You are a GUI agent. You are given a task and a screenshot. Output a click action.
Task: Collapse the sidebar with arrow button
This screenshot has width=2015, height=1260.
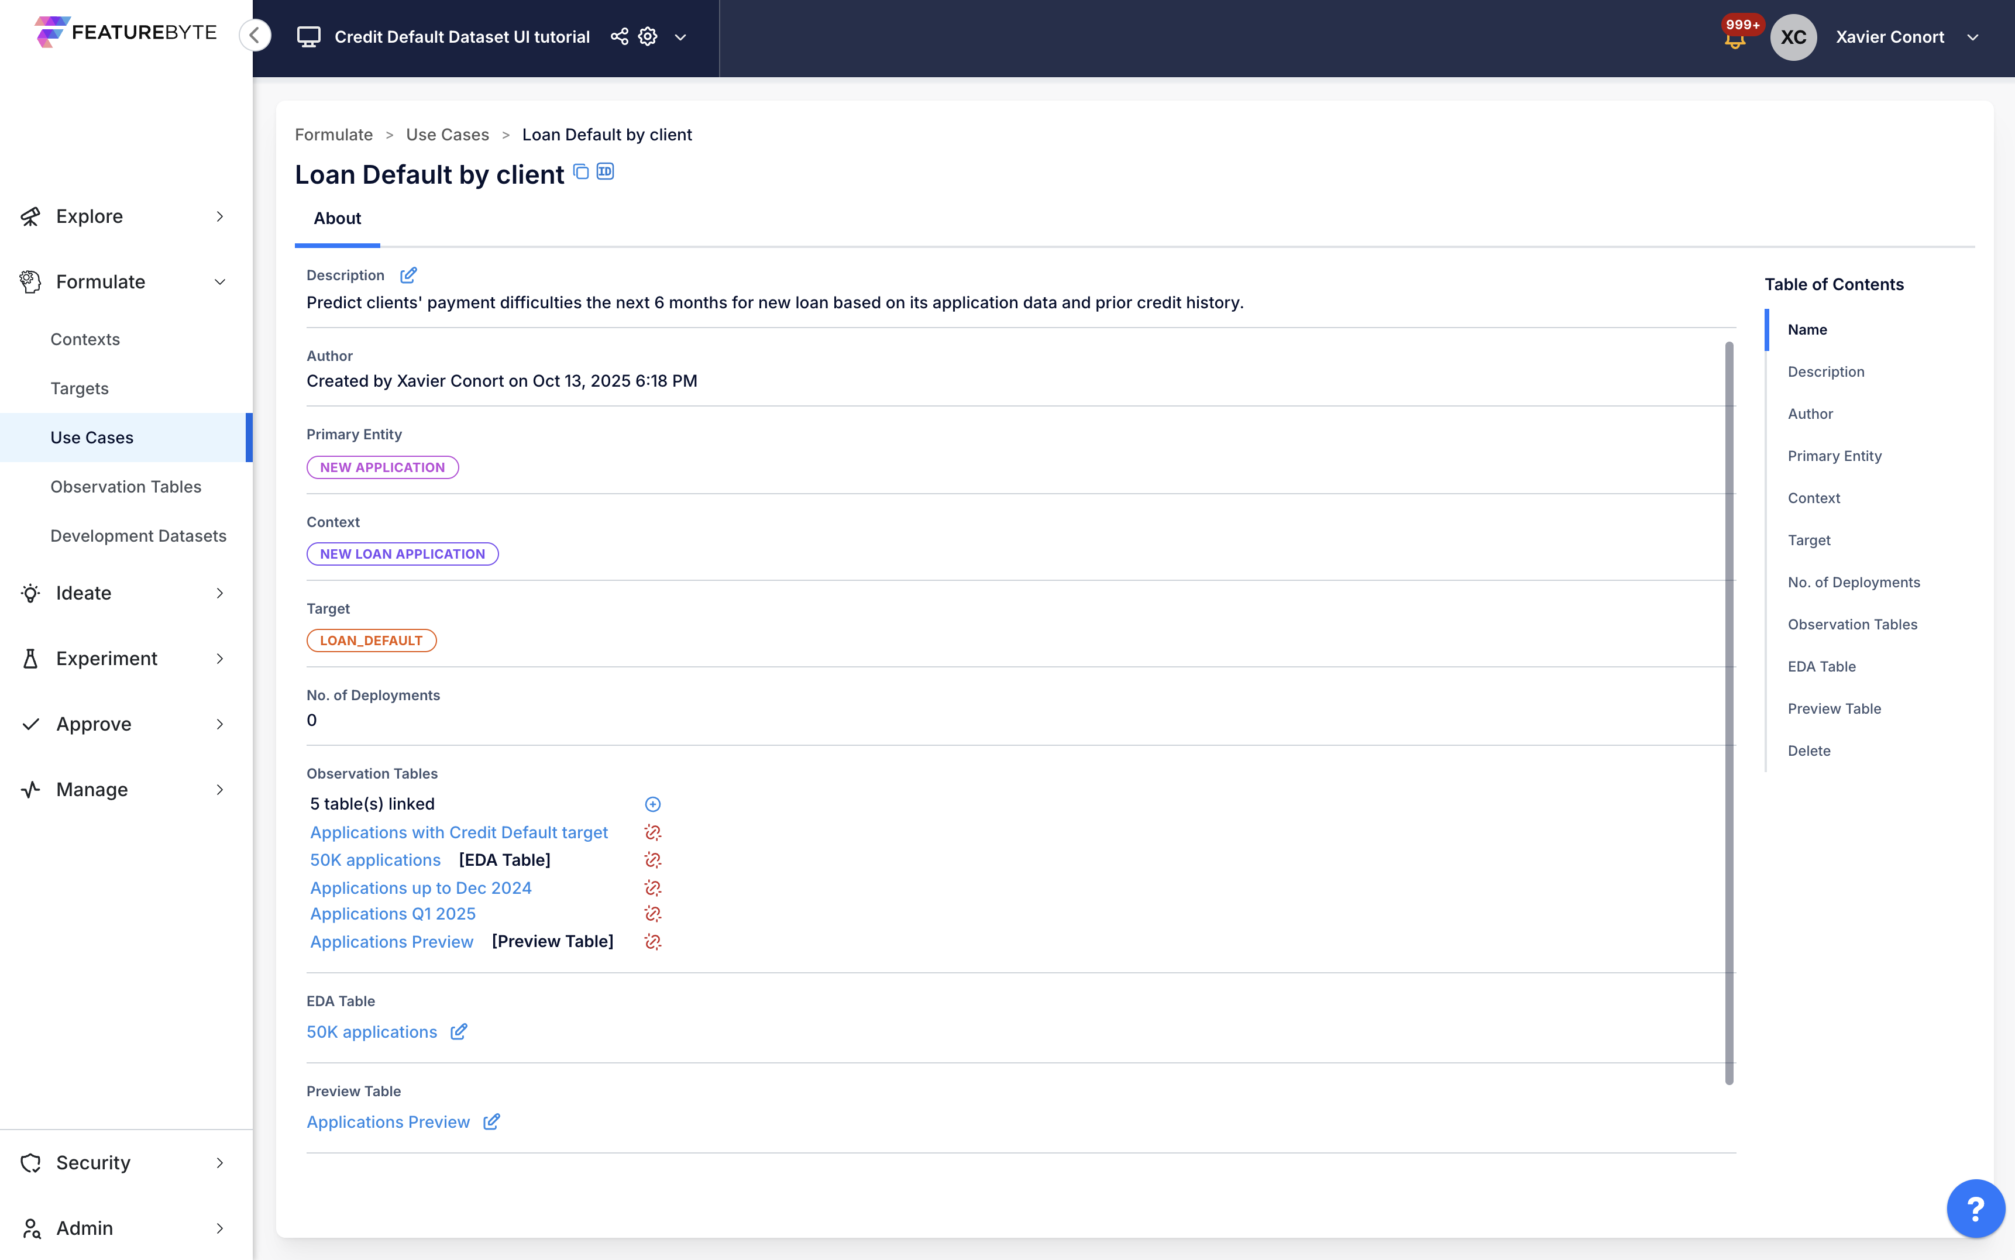pos(255,35)
